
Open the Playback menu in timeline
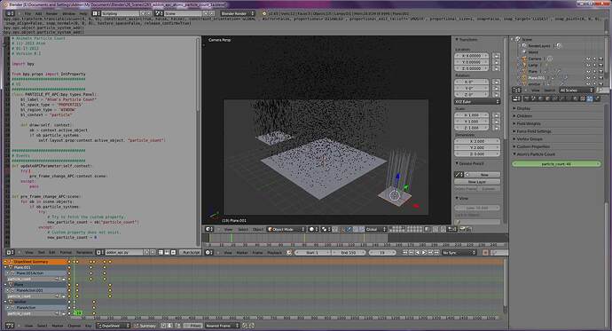(274, 253)
